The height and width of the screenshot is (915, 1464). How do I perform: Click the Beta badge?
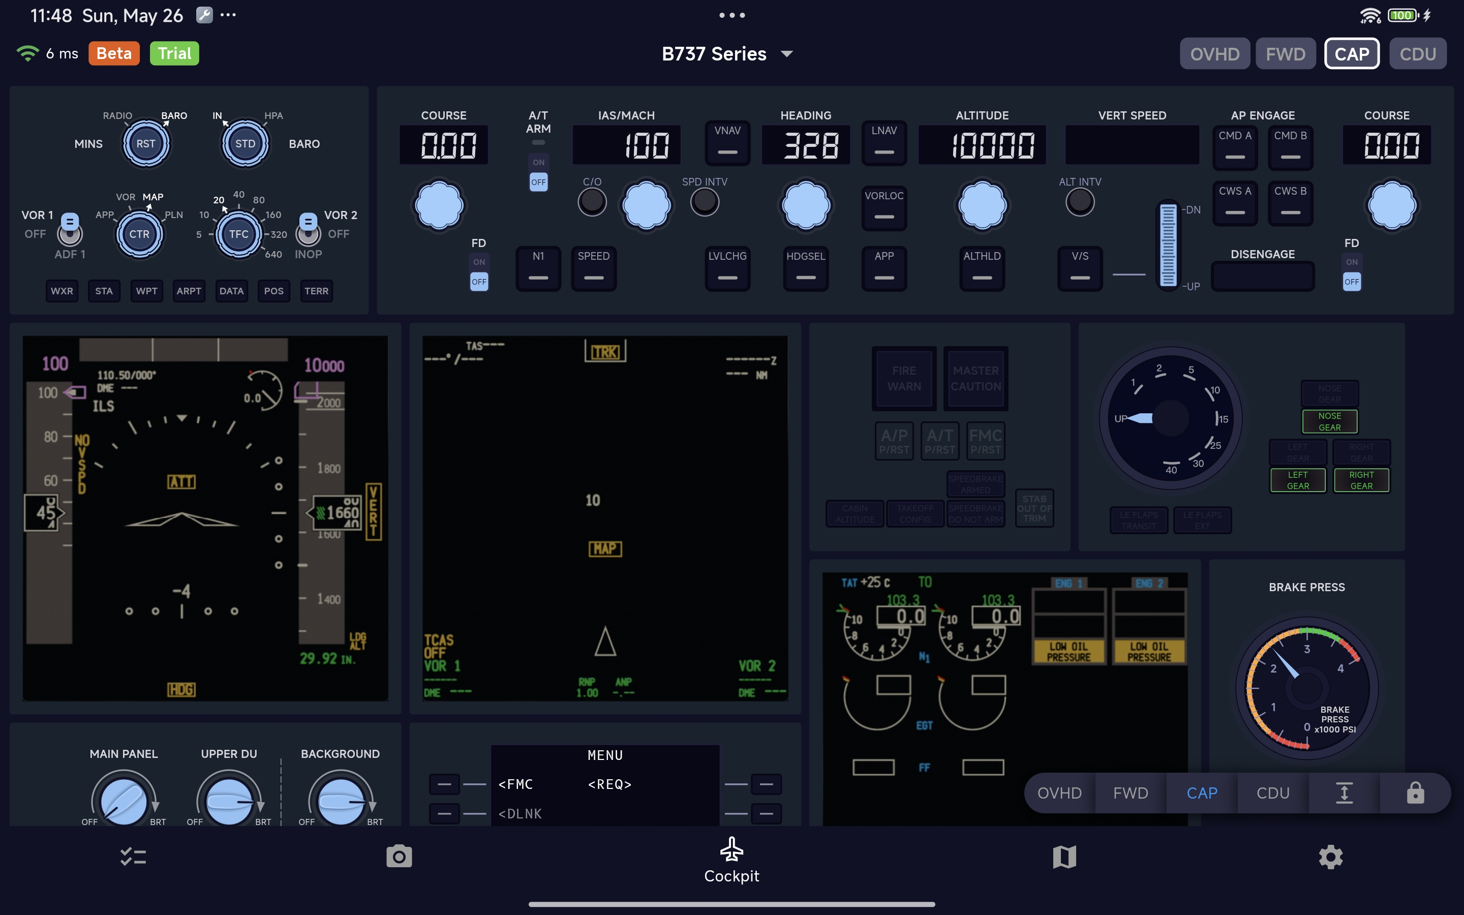114,53
